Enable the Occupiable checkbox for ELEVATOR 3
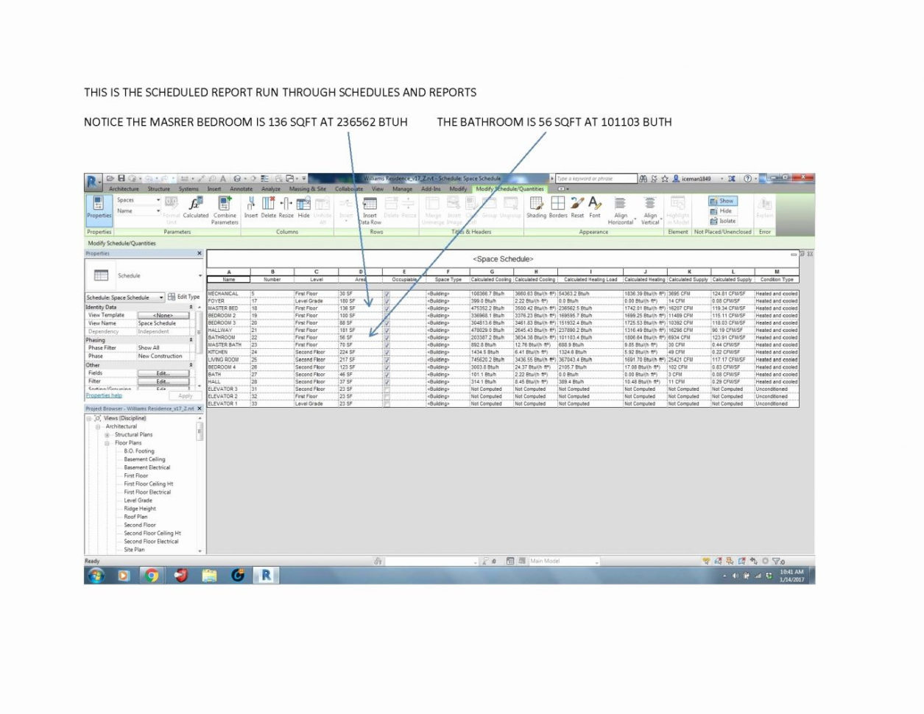The width and height of the screenshot is (924, 714). (x=388, y=389)
